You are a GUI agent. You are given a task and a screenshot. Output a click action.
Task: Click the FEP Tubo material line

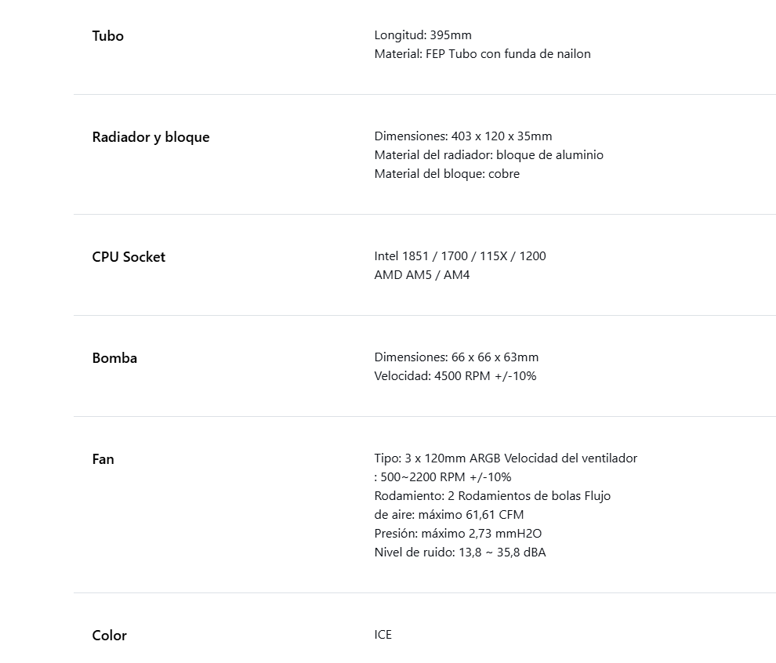pos(482,54)
